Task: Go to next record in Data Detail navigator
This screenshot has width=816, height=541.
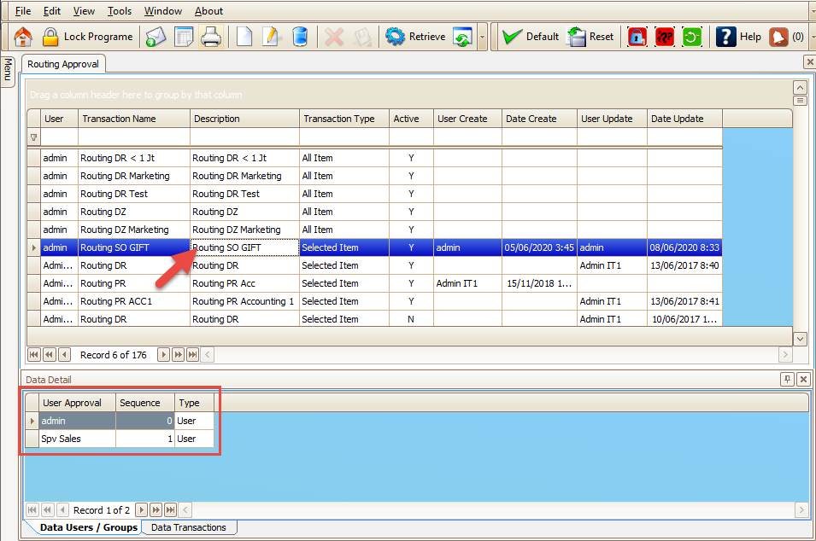Action: 141,510
